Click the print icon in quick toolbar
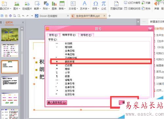164x119 pixels. click(10, 16)
